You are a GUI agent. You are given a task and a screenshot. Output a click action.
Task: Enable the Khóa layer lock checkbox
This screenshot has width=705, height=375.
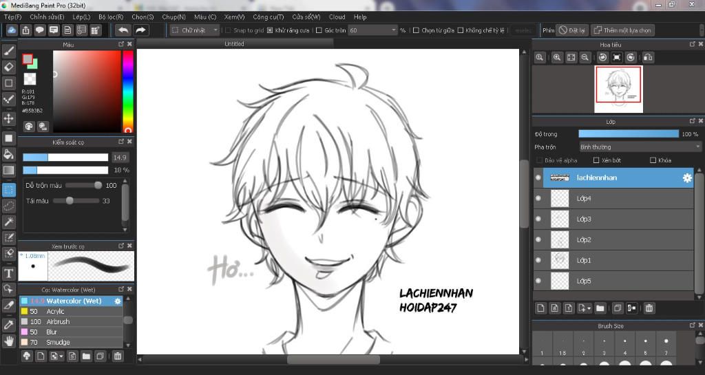click(653, 160)
